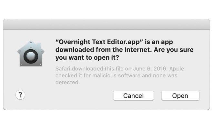Click the "is an app" text in headline
The height and width of the screenshot is (129, 213).
point(159,42)
